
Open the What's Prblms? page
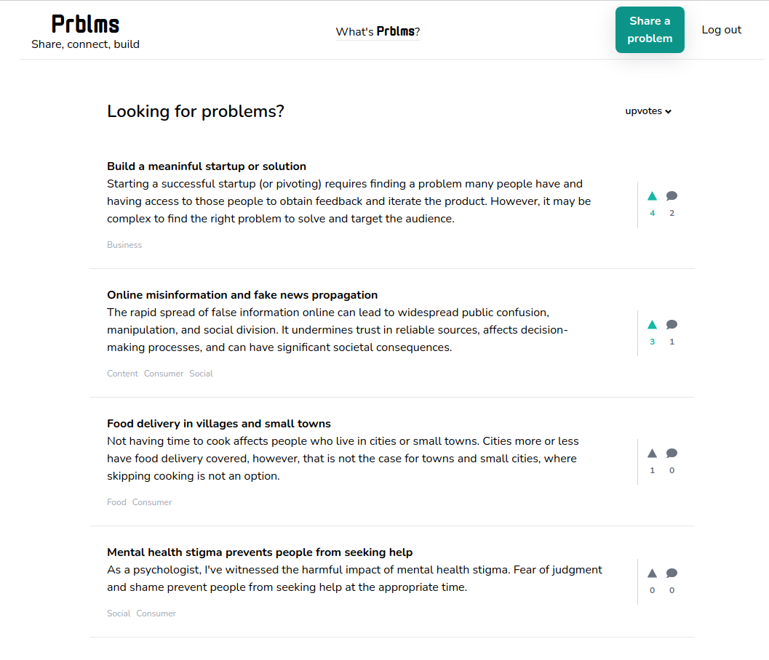coord(378,31)
